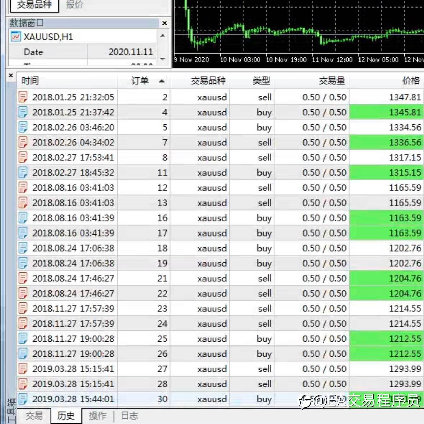Click data window scroll down arrow
Screen dimensions: 424x424
pos(163,59)
